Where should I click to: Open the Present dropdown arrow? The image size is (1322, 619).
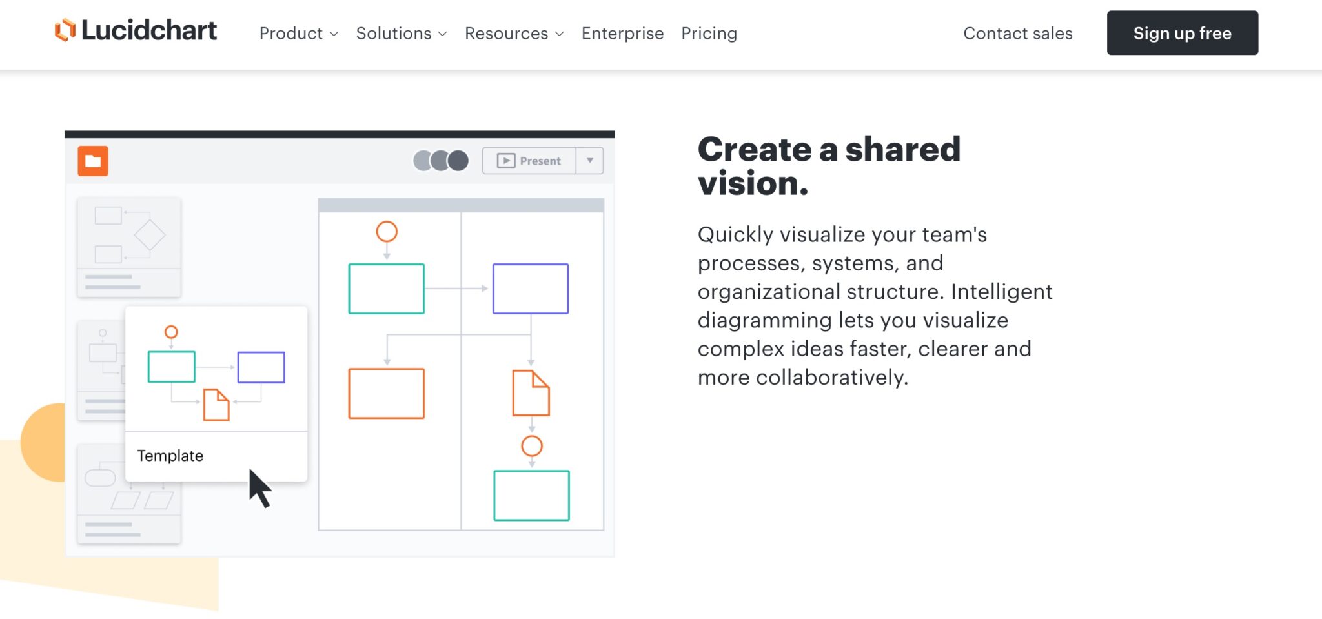[x=590, y=161]
